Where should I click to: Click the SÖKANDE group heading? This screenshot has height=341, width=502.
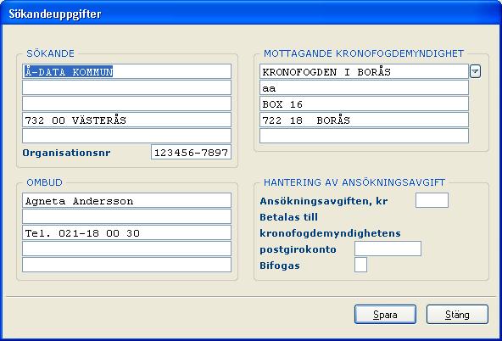coord(51,53)
